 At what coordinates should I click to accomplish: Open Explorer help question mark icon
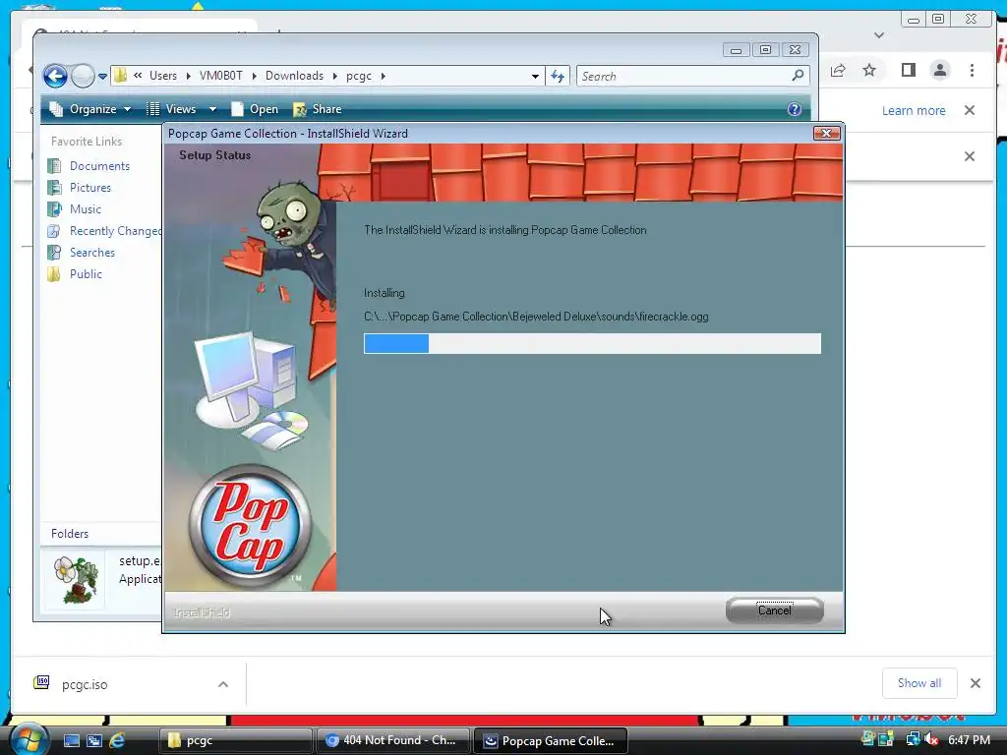click(795, 109)
